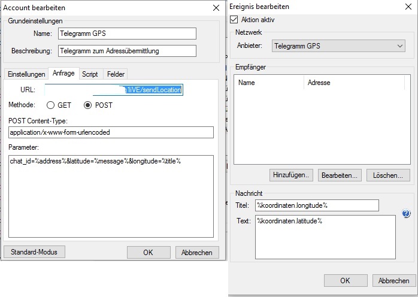This screenshot has height=297, width=418.
Task: Switch to Standard-Modus
Action: click(34, 252)
